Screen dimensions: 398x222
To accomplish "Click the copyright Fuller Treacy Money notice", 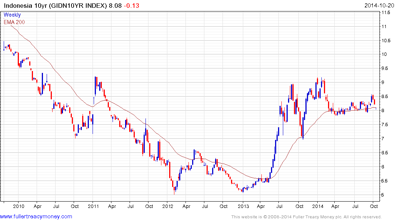I will (x=307, y=217).
